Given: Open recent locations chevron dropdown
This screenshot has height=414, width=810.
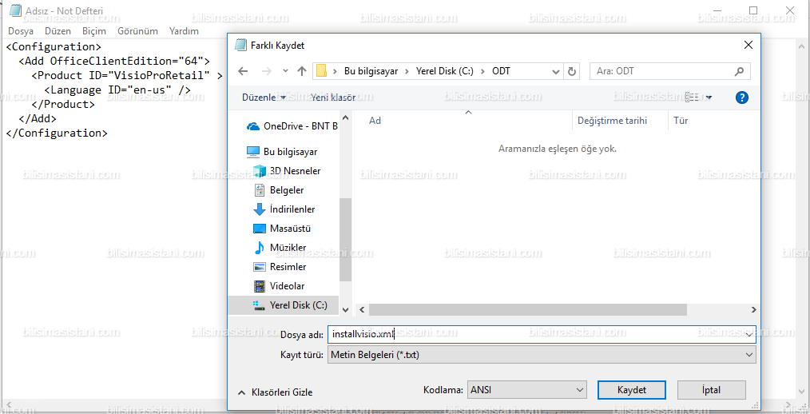Looking at the screenshot, I should (x=286, y=71).
